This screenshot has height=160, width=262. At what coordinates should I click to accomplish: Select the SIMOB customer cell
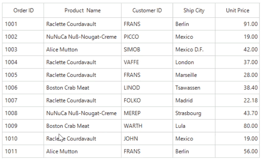pyautogui.click(x=132, y=50)
